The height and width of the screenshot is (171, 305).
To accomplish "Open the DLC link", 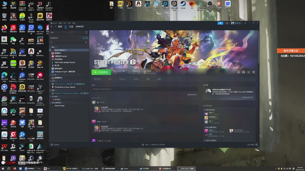I will [110, 79].
